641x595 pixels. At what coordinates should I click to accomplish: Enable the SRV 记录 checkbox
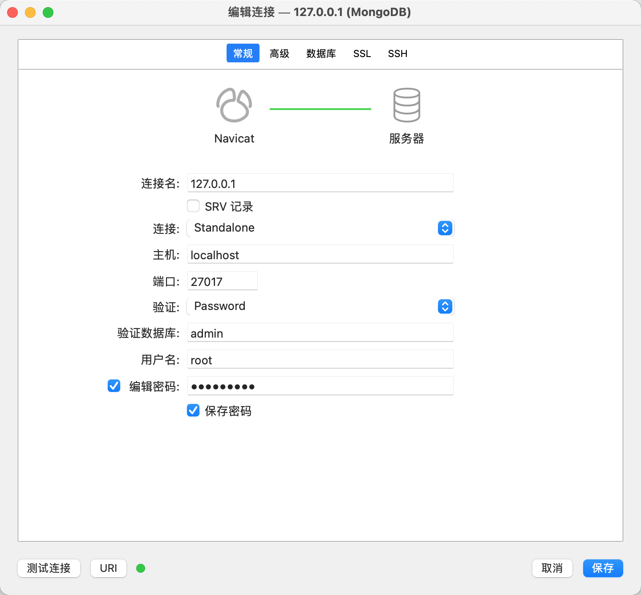(193, 206)
